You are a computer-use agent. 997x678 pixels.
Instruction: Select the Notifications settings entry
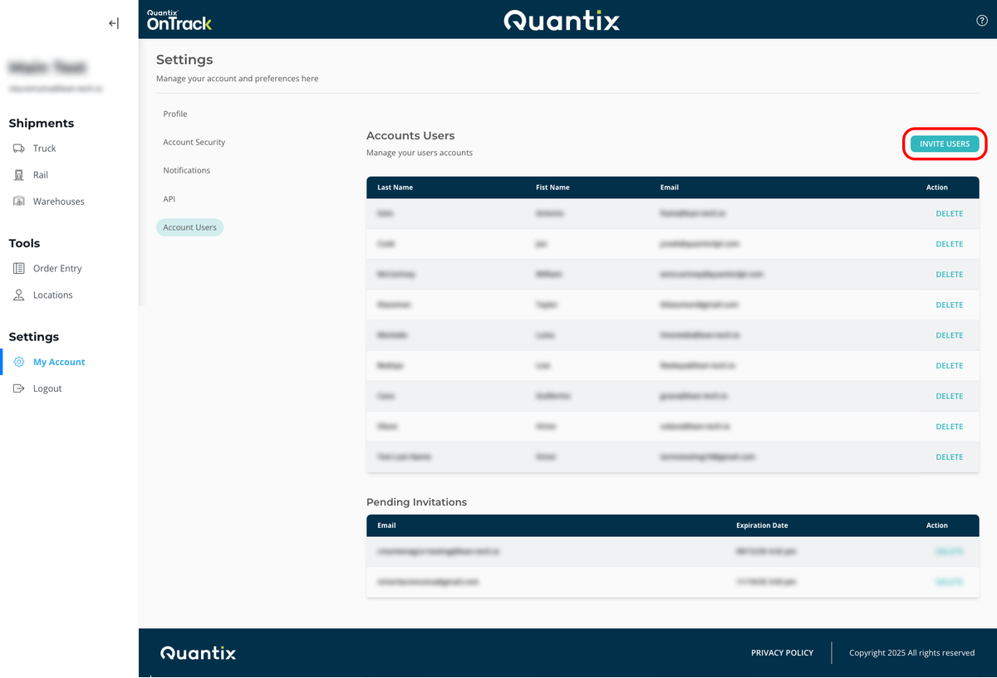coord(186,170)
